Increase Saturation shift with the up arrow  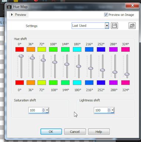pos(44,109)
